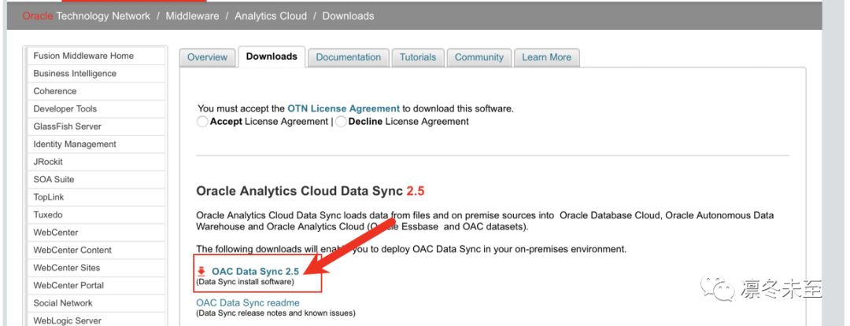
Task: Click '(Data Sync release notes and known issues)' text
Action: pyautogui.click(x=275, y=313)
